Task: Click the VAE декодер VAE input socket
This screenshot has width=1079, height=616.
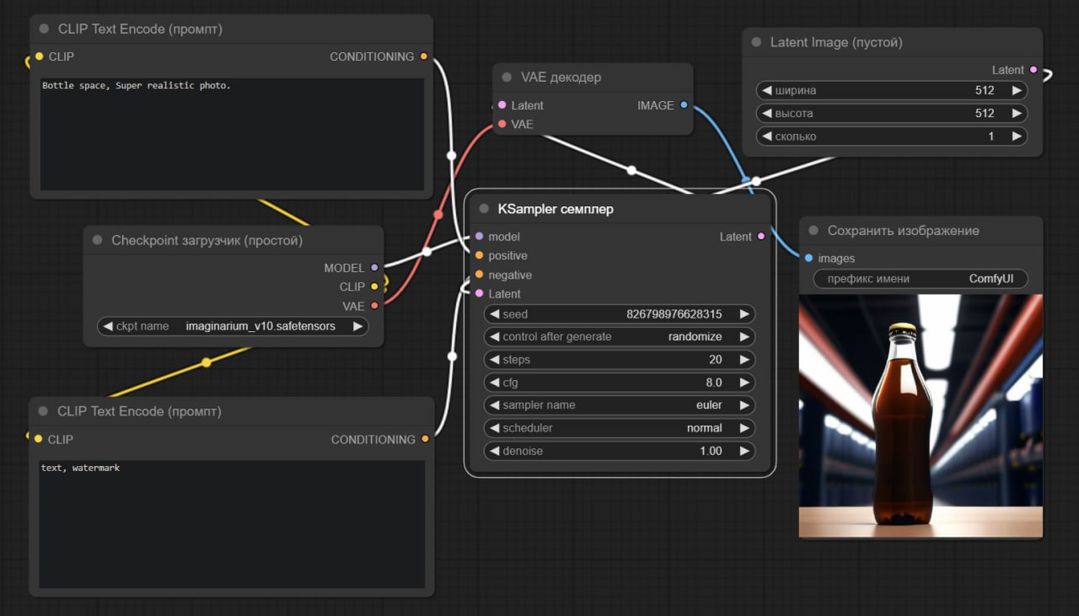Action: [x=502, y=124]
